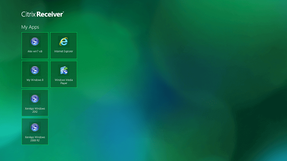This screenshot has height=161, width=287.
Task: Click the 'XenApp Windows 2012' label
Action: pyautogui.click(x=35, y=110)
